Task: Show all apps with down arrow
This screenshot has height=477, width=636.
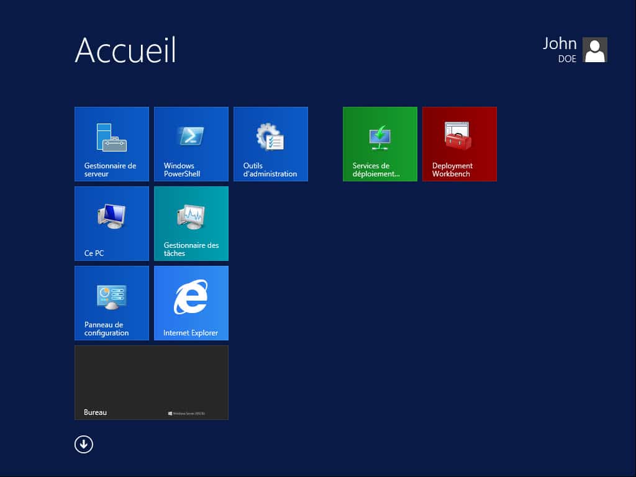Action: [84, 444]
